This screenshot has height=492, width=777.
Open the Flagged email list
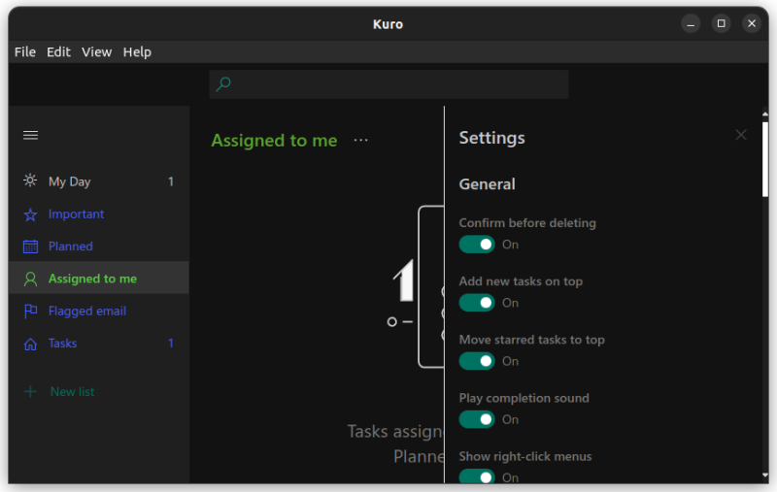click(x=99, y=312)
